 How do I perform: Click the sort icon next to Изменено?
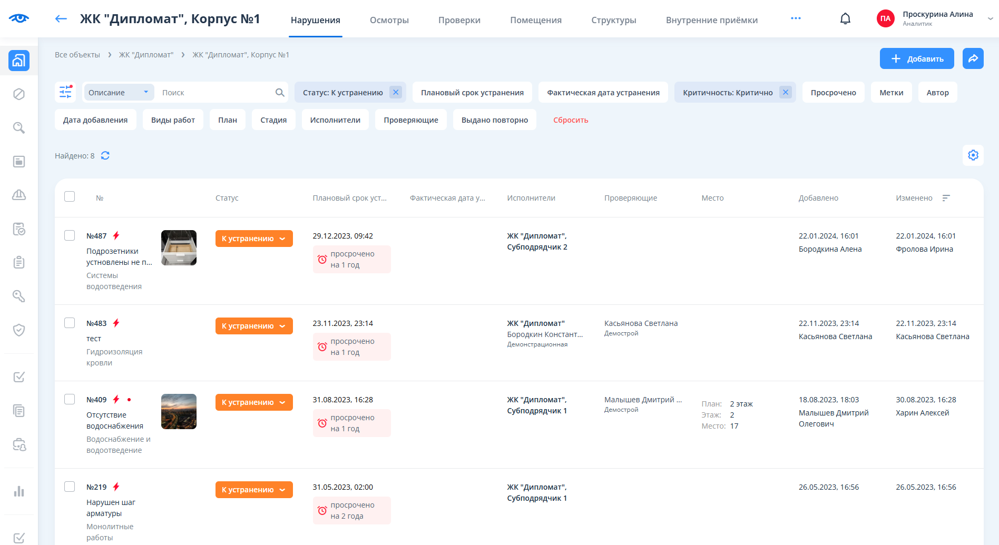(946, 198)
